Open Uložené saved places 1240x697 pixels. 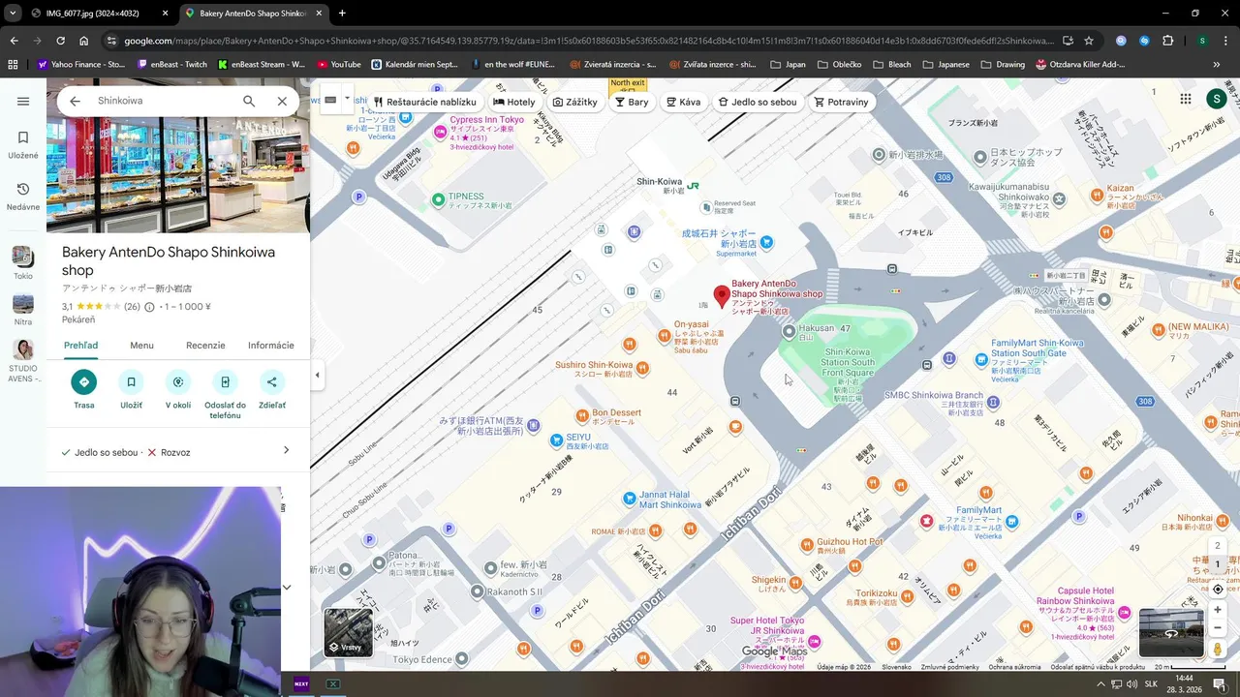point(23,144)
